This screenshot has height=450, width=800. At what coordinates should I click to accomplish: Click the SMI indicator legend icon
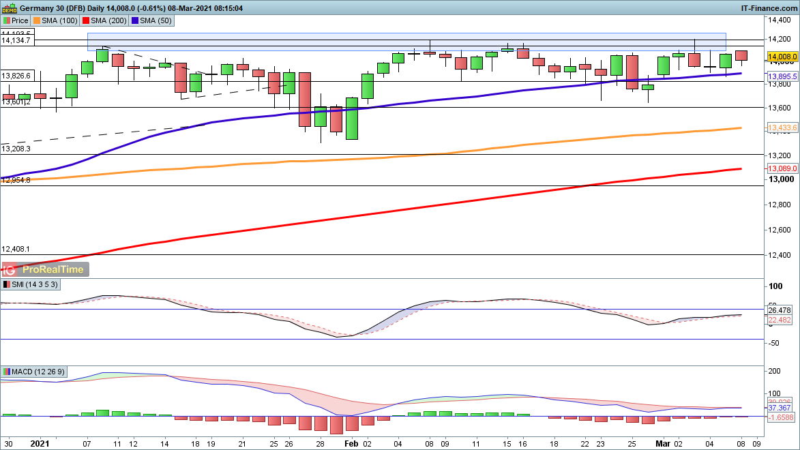(x=6, y=284)
